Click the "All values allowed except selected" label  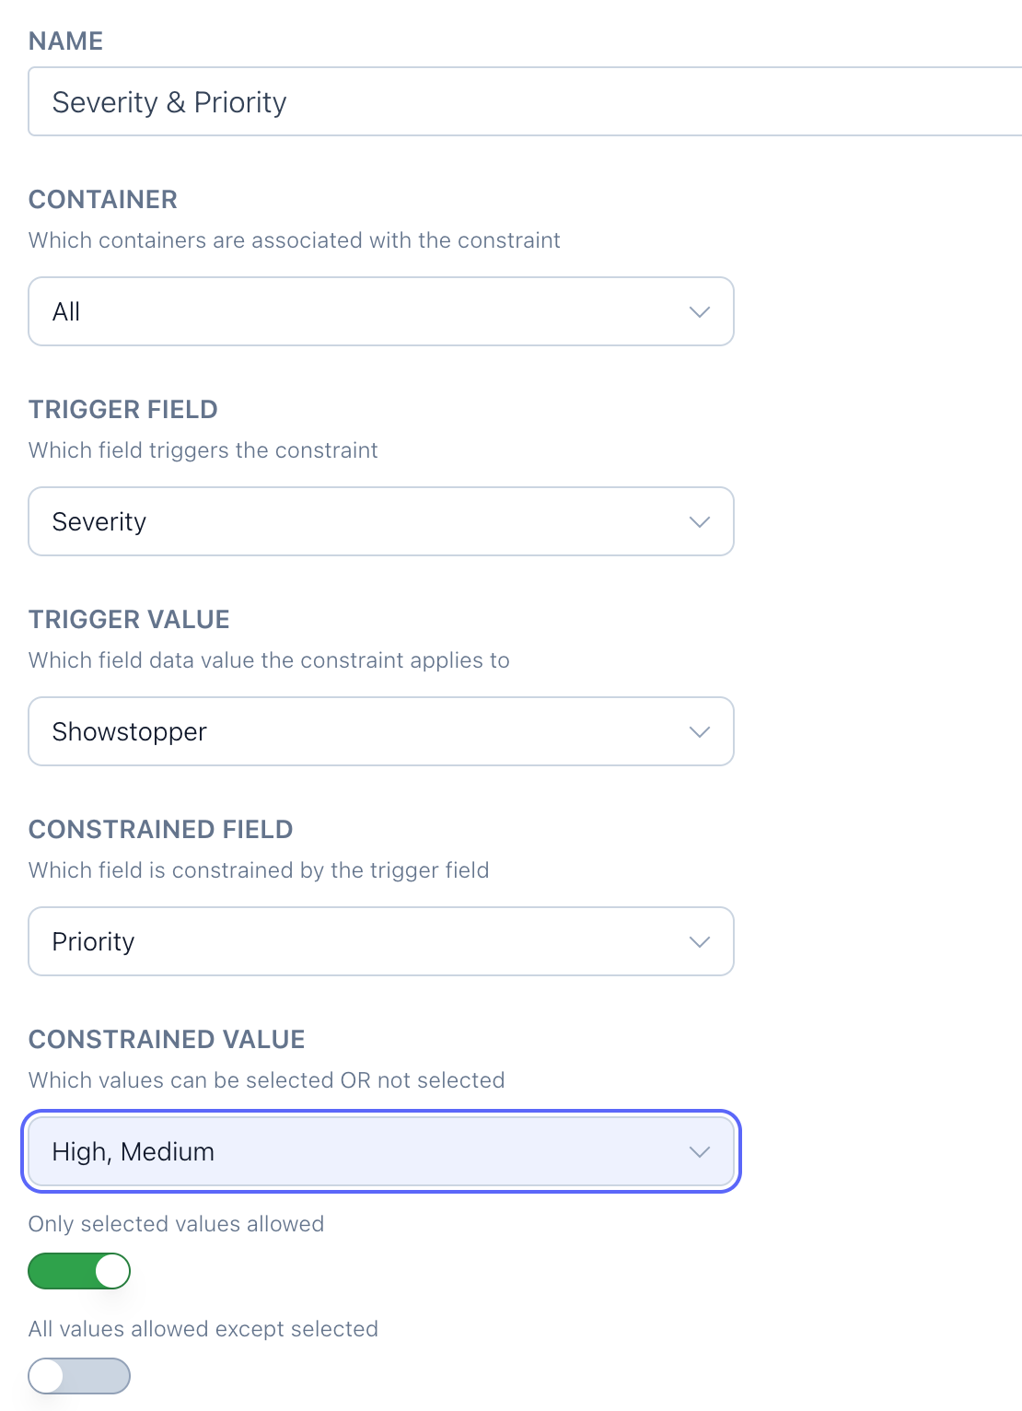(x=203, y=1329)
